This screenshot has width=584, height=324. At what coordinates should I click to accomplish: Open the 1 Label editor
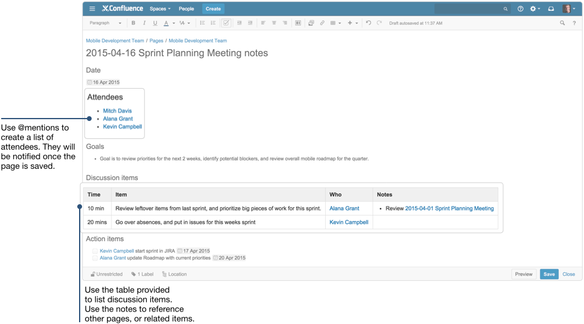pos(143,274)
